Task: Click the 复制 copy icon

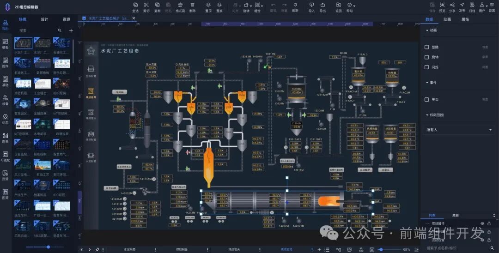Action: [157, 5]
